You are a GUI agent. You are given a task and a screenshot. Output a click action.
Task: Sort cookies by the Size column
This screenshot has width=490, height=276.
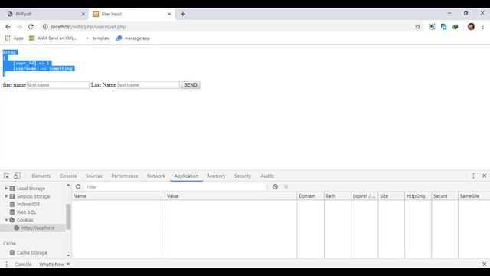pos(391,196)
